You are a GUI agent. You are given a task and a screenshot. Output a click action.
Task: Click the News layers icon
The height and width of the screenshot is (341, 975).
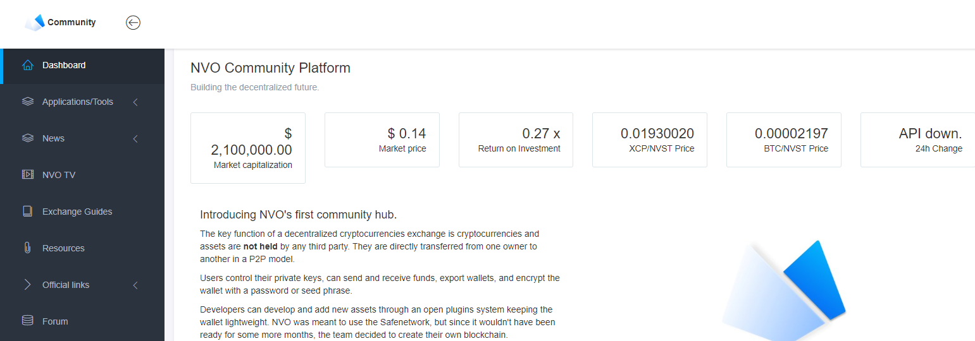pyautogui.click(x=27, y=138)
